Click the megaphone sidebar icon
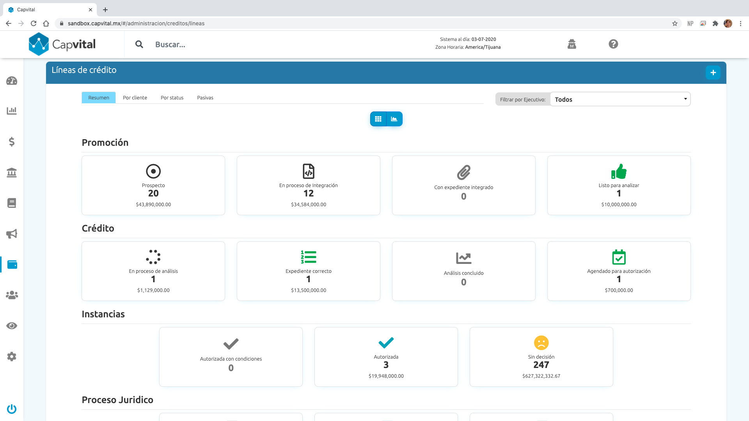Image resolution: width=749 pixels, height=421 pixels. click(x=12, y=234)
